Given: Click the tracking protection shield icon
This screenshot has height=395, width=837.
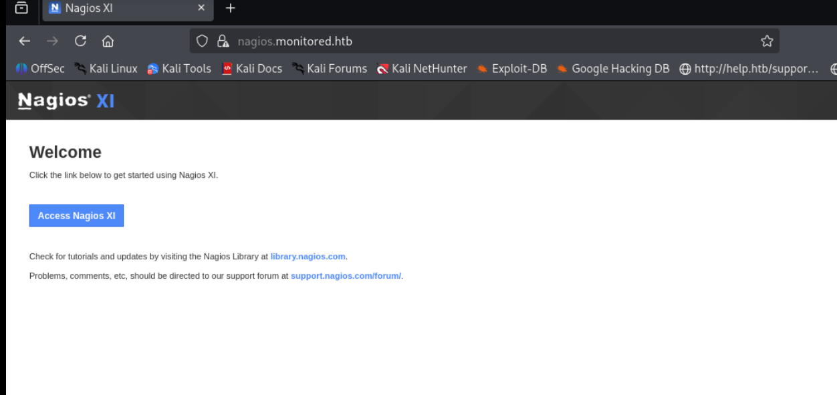Looking at the screenshot, I should 203,41.
